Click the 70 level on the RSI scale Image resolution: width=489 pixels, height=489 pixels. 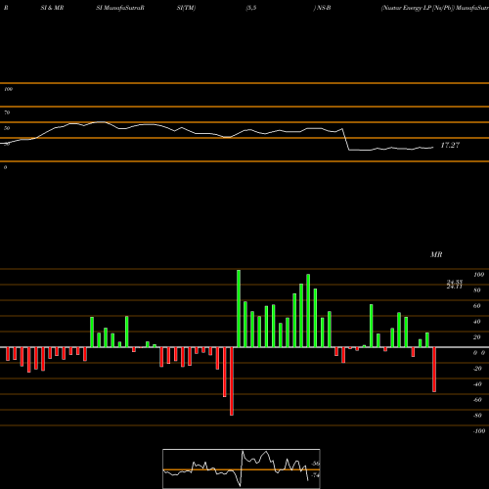click(x=7, y=112)
